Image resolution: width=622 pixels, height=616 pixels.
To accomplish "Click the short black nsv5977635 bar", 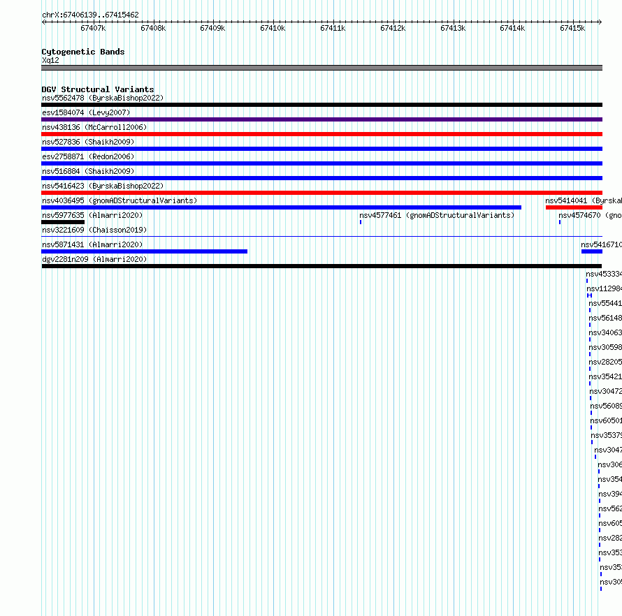I will point(63,222).
